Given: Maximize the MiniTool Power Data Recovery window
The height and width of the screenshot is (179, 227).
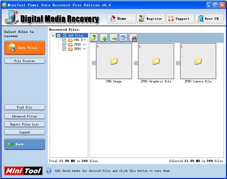Looking at the screenshot, I should tap(216, 5).
